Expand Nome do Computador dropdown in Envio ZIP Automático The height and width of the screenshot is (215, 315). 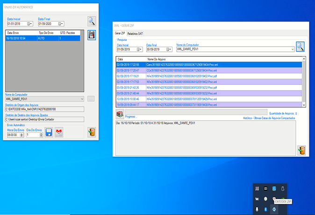click(x=82, y=99)
